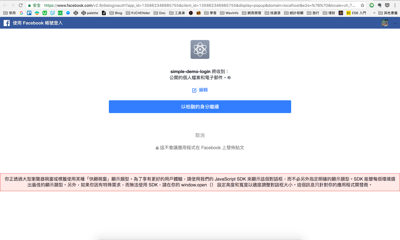Viewport: 400px width, 240px height.
Task: Open the PJCHENder bookmark folder
Action: pyautogui.click(x=138, y=13)
